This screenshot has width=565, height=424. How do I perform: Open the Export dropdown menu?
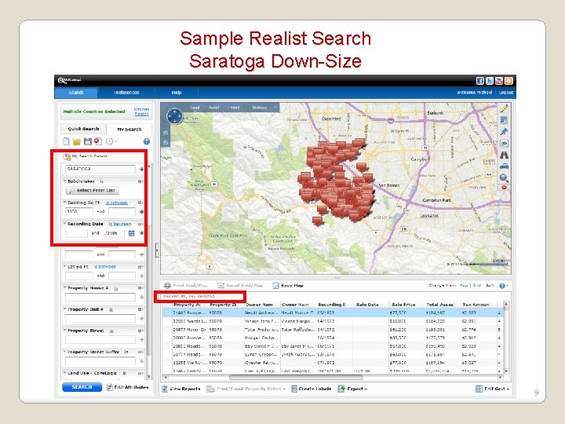(x=352, y=389)
